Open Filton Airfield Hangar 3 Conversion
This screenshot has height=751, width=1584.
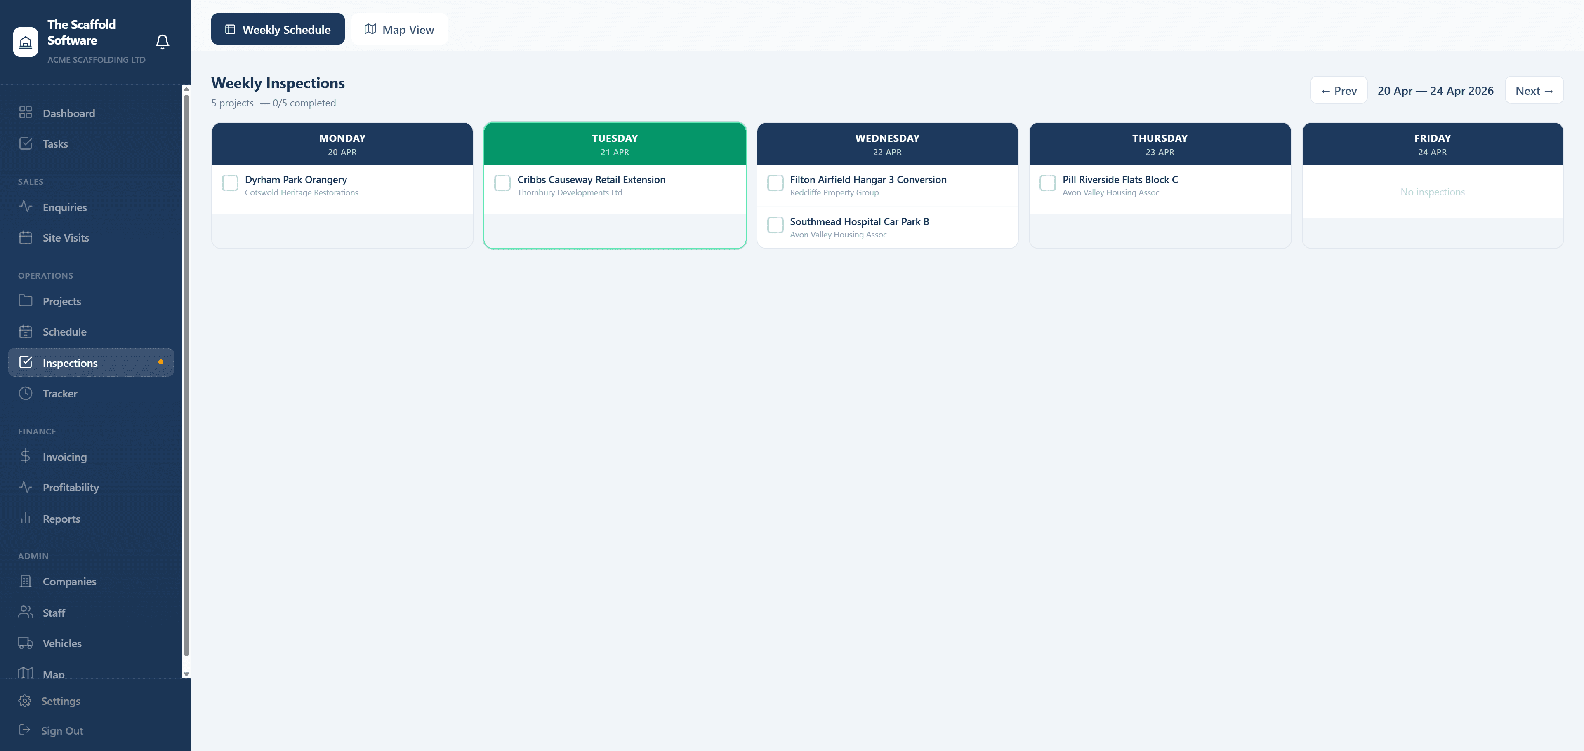coord(867,179)
